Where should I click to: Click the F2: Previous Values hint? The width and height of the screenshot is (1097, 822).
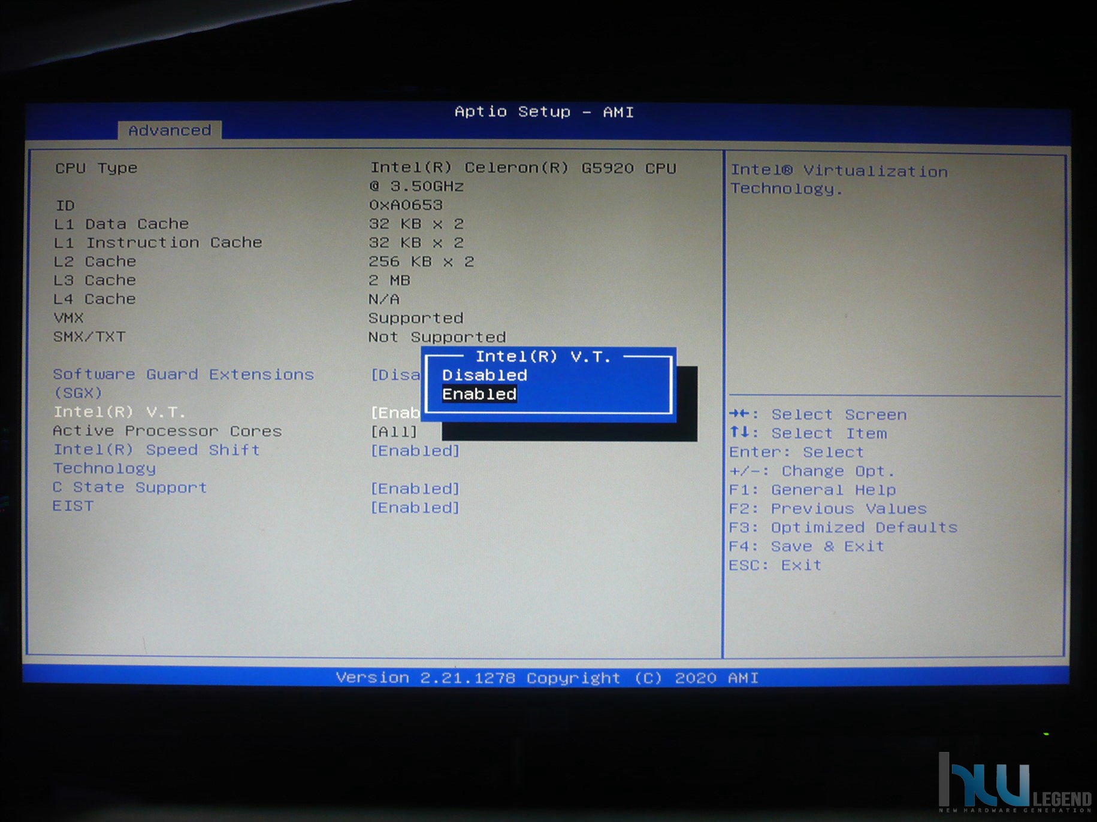pyautogui.click(x=828, y=508)
